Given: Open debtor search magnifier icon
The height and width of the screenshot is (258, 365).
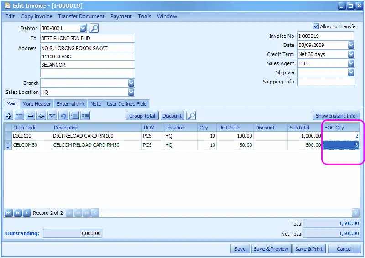Looking at the screenshot, I should click(x=94, y=28).
